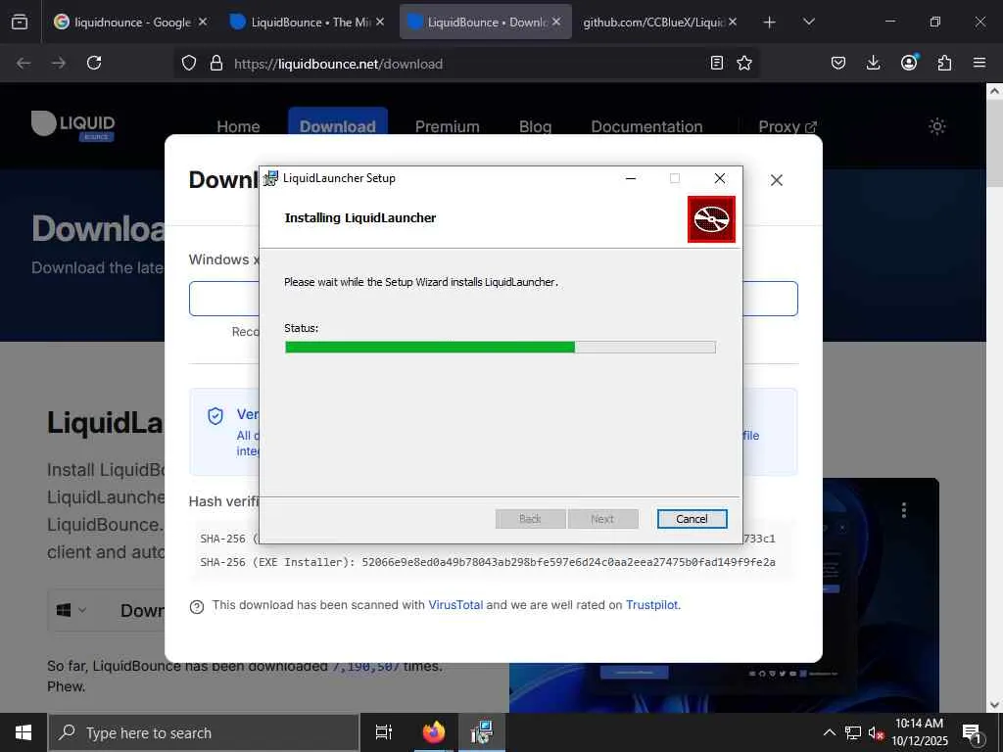Close the LiquidLauncher Setup dialog
The image size is (1003, 752).
[720, 178]
